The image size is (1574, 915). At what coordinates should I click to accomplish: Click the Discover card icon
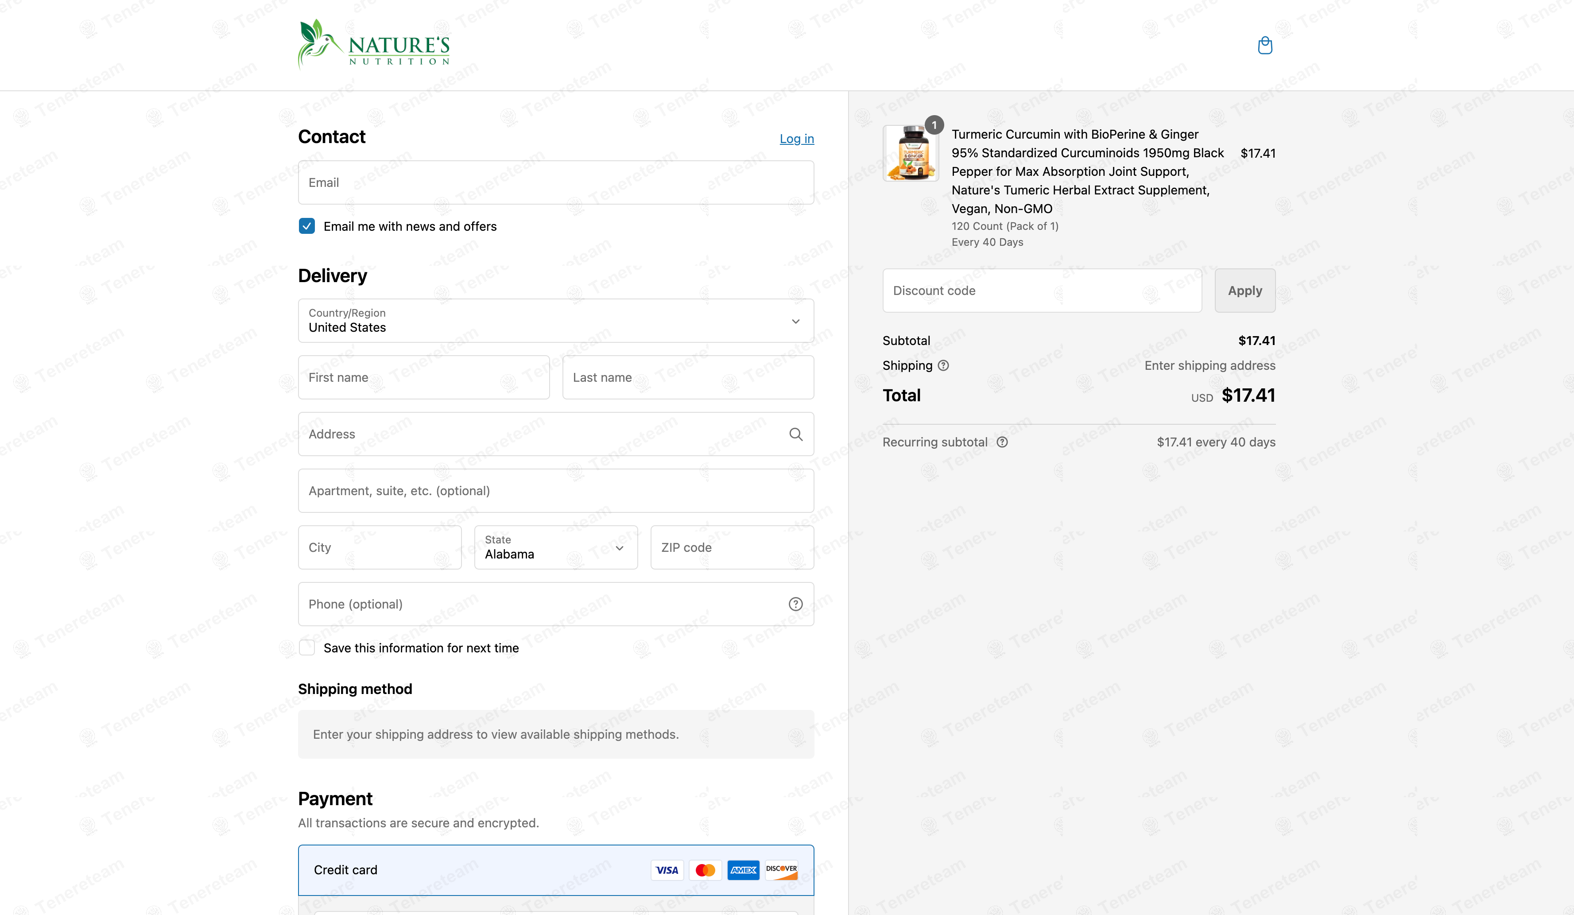tap(781, 869)
